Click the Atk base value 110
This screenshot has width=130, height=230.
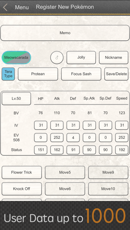(x=57, y=113)
